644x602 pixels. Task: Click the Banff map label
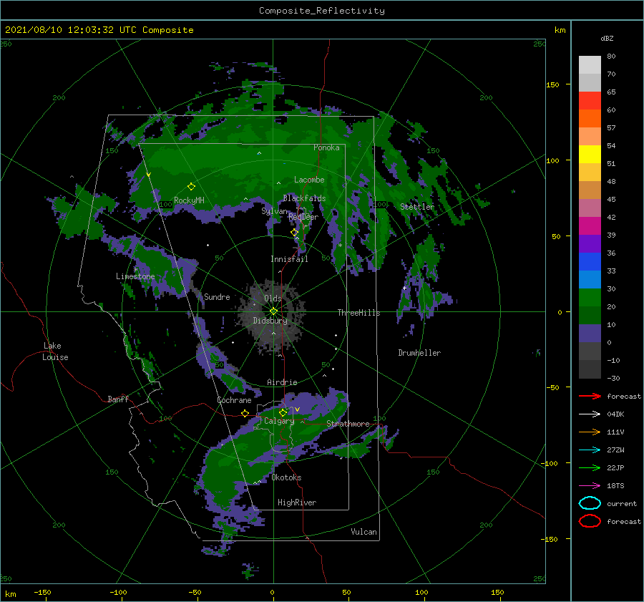(x=118, y=399)
